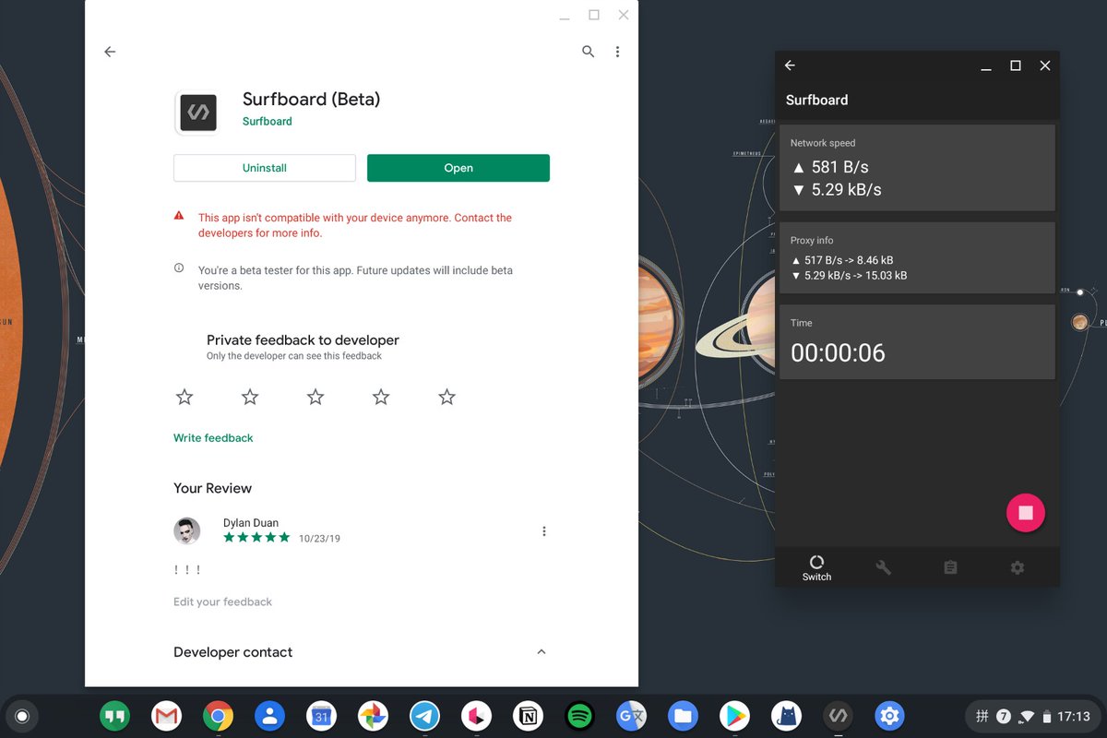1107x738 pixels.
Task: Uninstall the Surfboard app
Action: [265, 168]
